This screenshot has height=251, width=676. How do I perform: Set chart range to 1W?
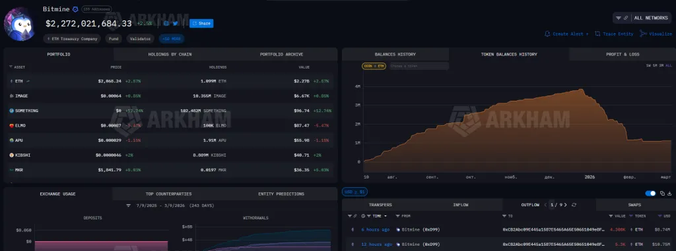pyautogui.click(x=648, y=66)
